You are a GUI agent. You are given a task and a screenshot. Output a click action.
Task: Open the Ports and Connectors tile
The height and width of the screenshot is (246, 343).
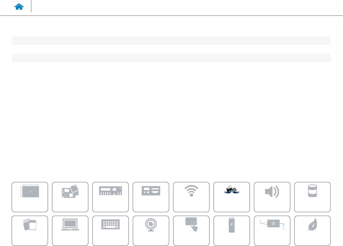tap(151, 197)
